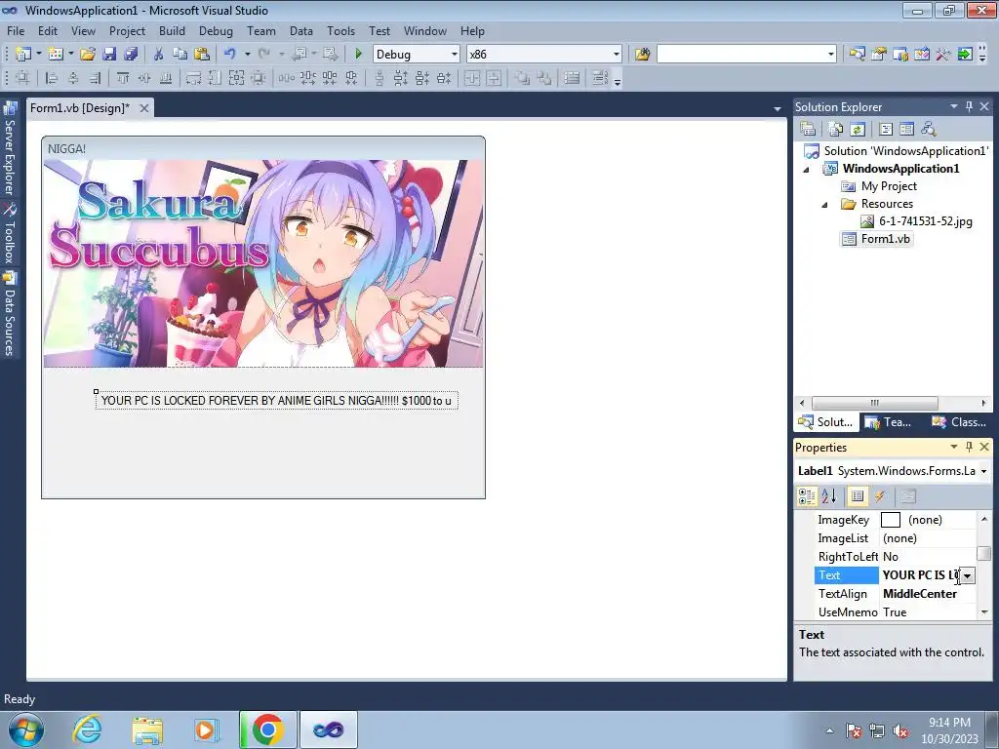The height and width of the screenshot is (749, 999).
Task: Click the View Designer icon in Solution Explorer
Action: pos(906,130)
